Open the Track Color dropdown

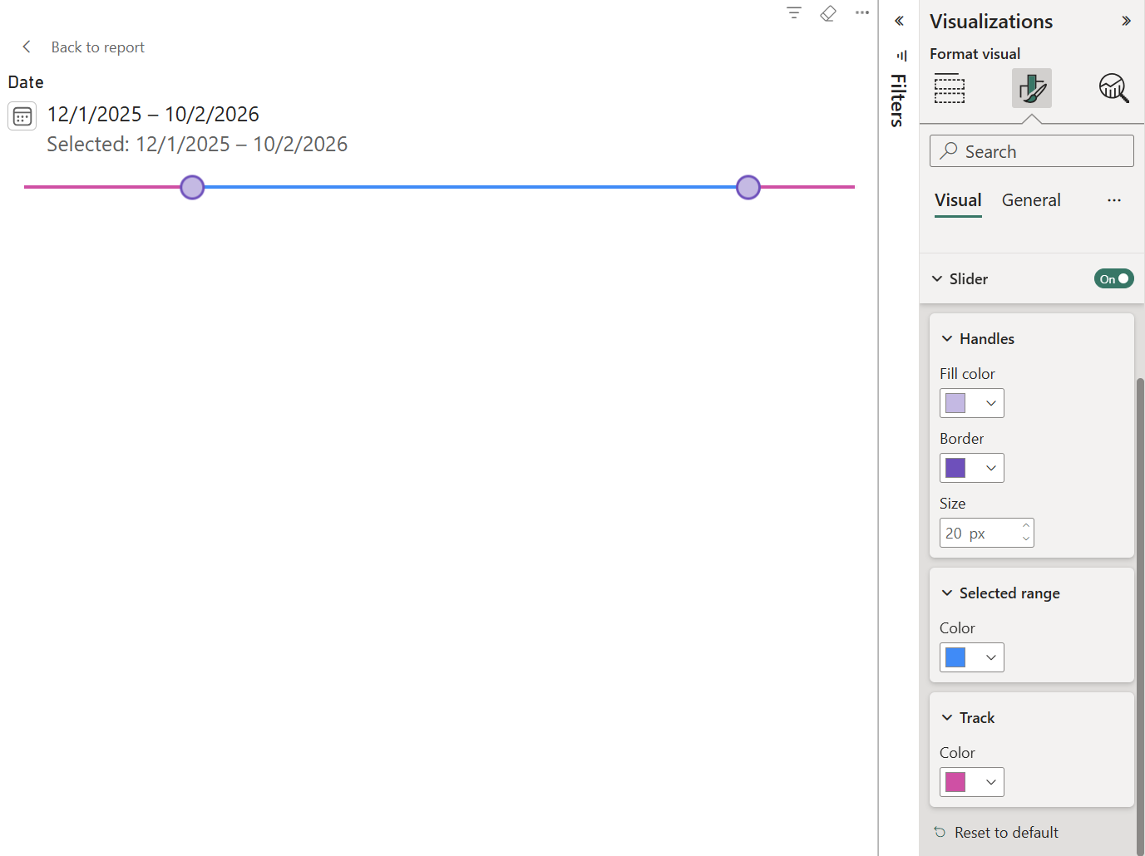[x=972, y=782]
